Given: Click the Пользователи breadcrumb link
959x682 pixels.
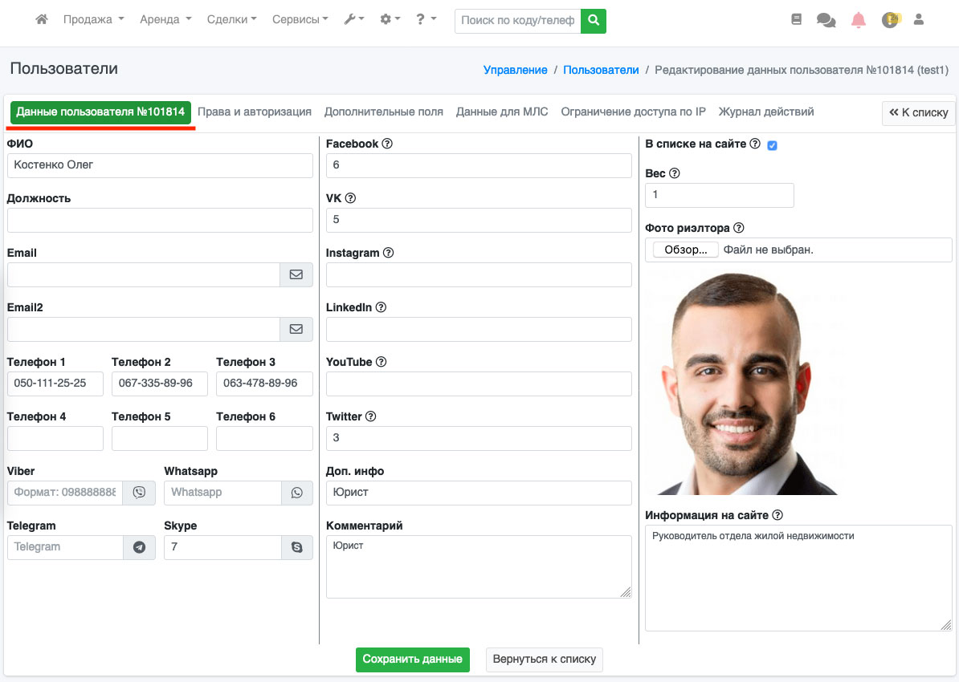Looking at the screenshot, I should click(x=601, y=70).
